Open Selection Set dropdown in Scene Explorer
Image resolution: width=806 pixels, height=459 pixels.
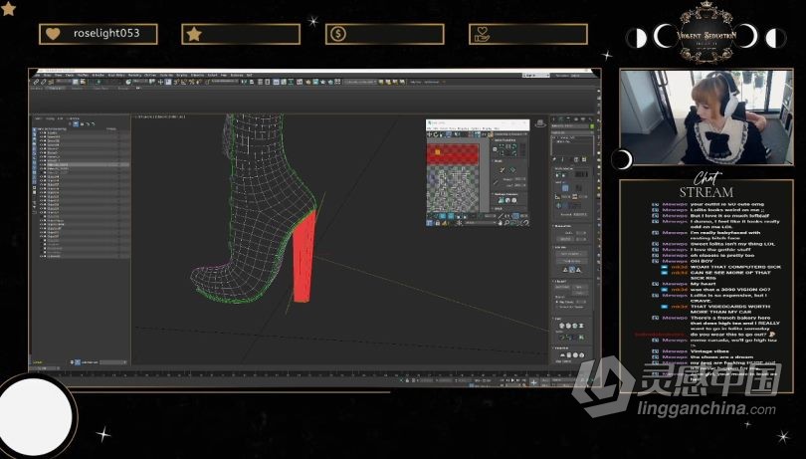point(113,362)
